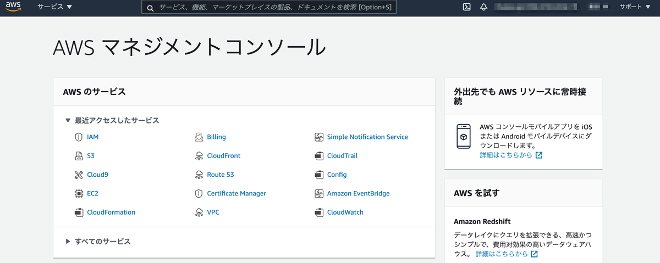Open the blurred account name dropdown
The height and width of the screenshot is (263, 660).
pos(537,7)
